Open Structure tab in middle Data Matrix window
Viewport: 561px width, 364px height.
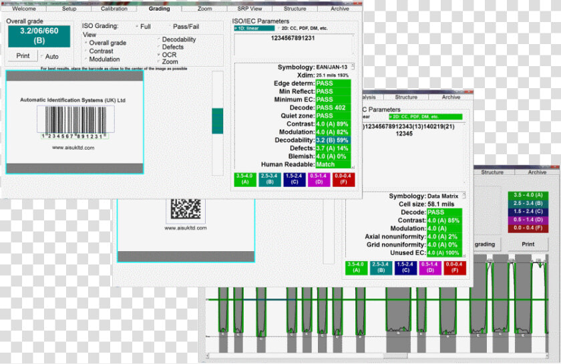pyautogui.click(x=406, y=97)
